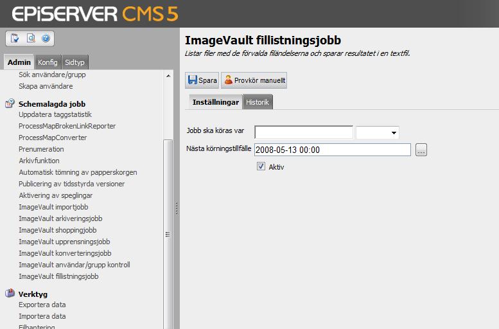The width and height of the screenshot is (499, 329).
Task: Open Importera data tool
Action: point(42,316)
